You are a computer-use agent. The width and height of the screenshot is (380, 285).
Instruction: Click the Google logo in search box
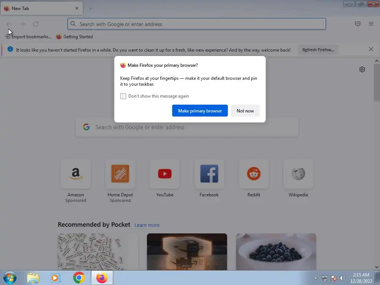[86, 127]
